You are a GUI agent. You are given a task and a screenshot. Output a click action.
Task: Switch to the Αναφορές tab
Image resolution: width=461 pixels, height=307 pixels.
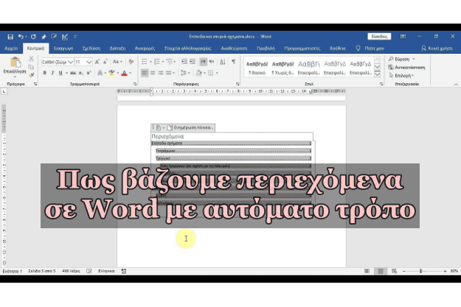[x=145, y=49]
